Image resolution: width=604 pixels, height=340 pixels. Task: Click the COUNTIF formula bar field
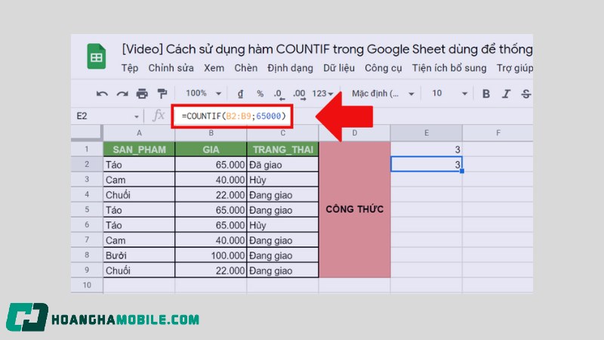[x=233, y=116]
